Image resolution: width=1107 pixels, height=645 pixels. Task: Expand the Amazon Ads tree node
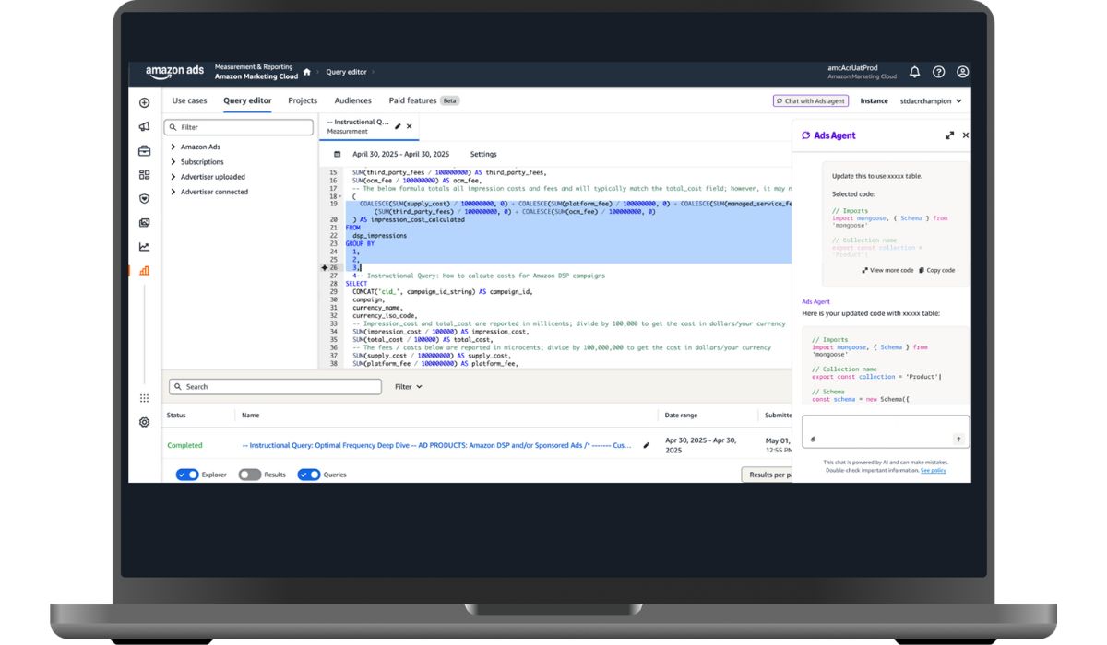point(173,147)
